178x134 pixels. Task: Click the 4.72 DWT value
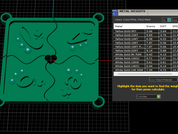click(163, 70)
